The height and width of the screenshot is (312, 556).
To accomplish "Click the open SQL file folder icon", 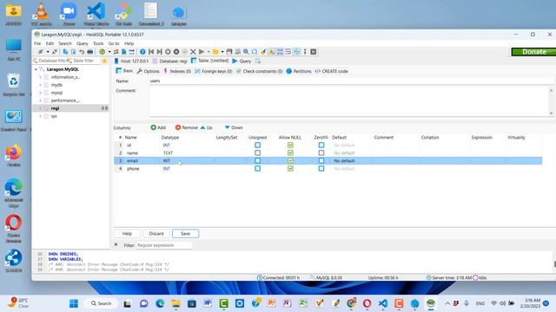I will point(215,52).
